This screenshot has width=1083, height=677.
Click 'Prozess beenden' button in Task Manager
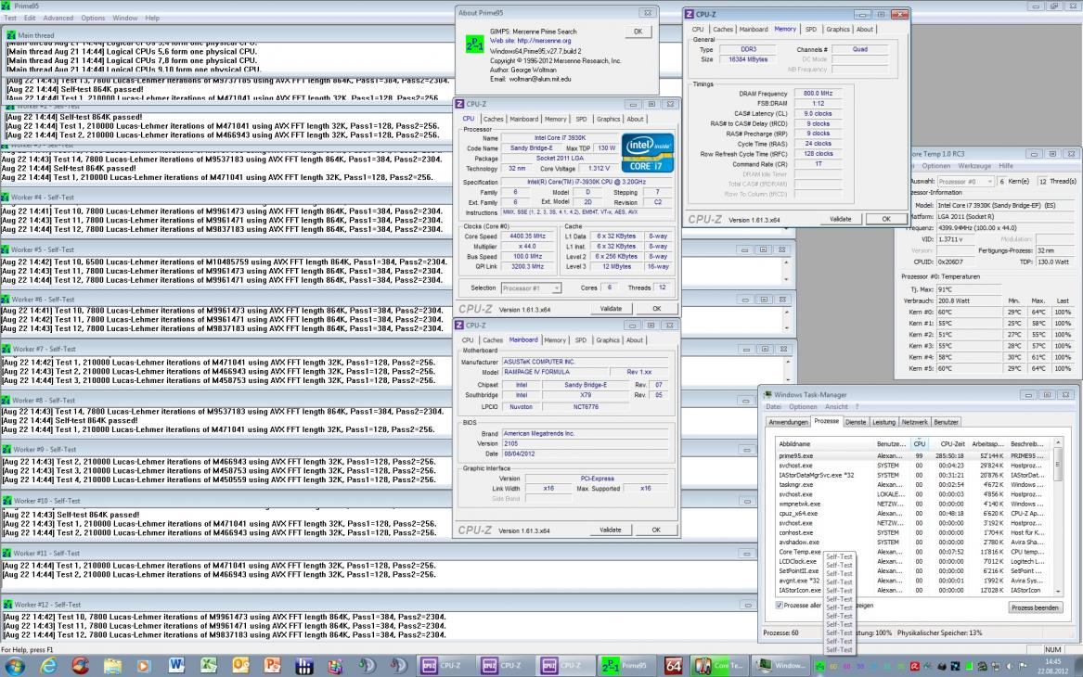[x=1035, y=607]
